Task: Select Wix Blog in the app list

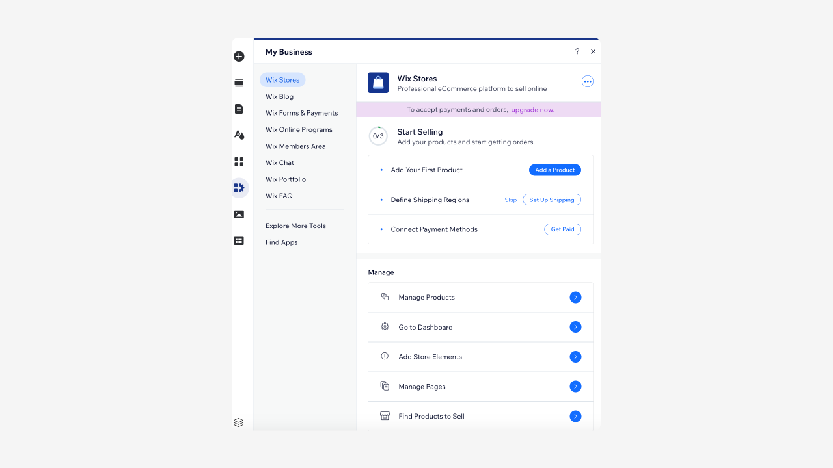Action: [279, 96]
